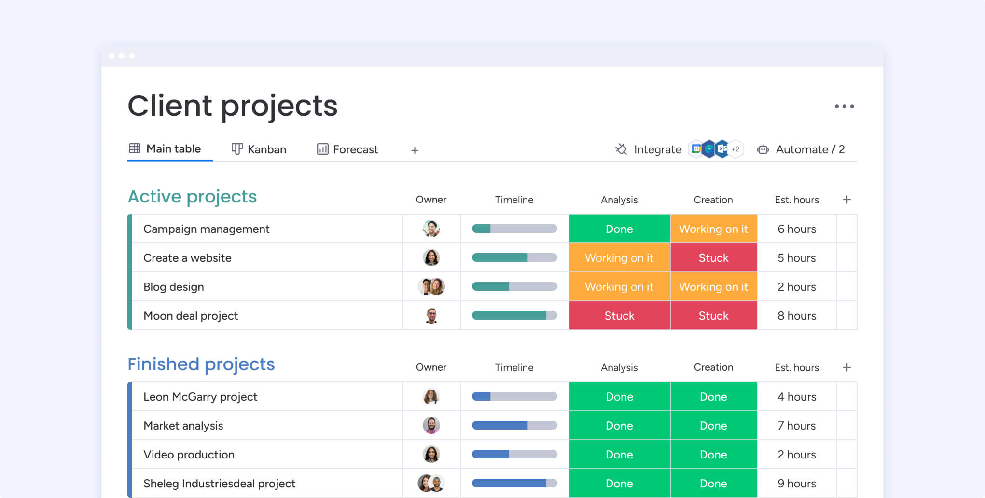Viewport: 985px width, 498px height.
Task: Click the Finished projects group title
Action: tap(201, 364)
